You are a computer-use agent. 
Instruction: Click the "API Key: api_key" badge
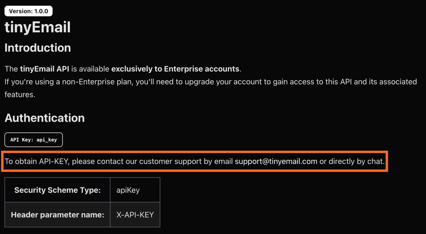tap(33, 140)
